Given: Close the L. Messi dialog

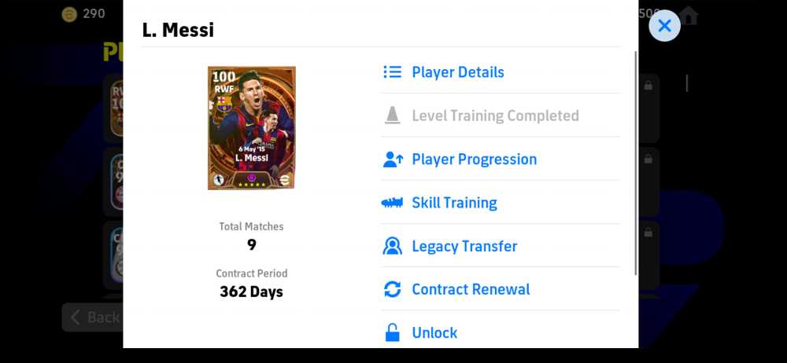Looking at the screenshot, I should (x=664, y=26).
